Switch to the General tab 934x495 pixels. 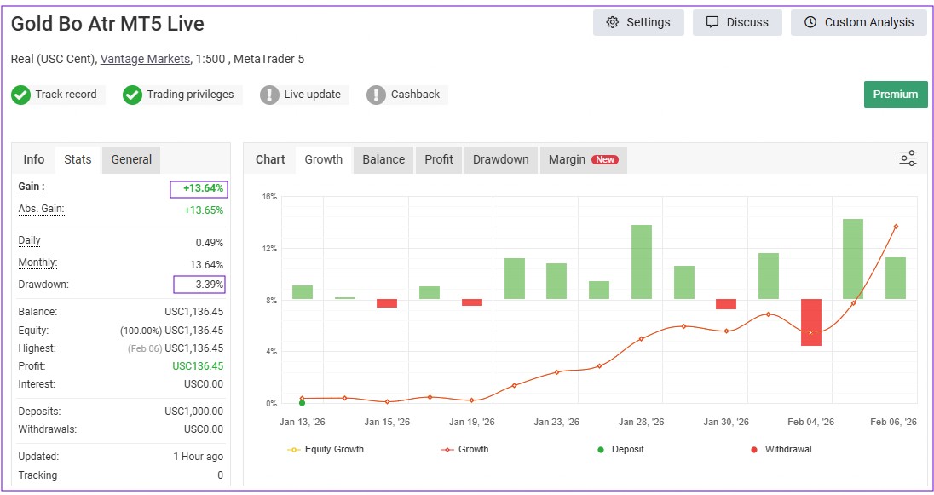(131, 159)
